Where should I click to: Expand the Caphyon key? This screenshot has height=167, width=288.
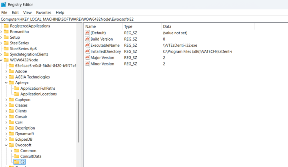pos(6,100)
